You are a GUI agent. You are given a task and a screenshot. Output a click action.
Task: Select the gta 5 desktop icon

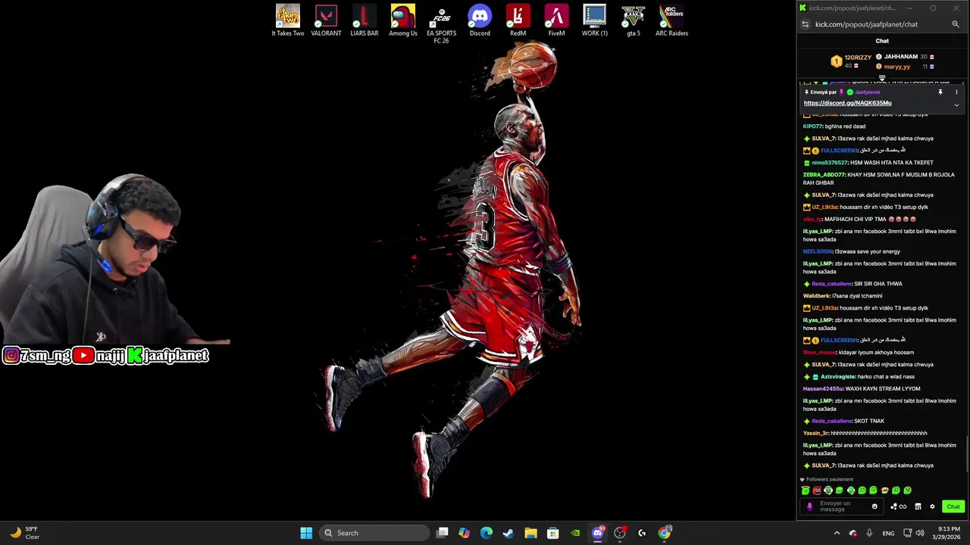[x=634, y=20]
